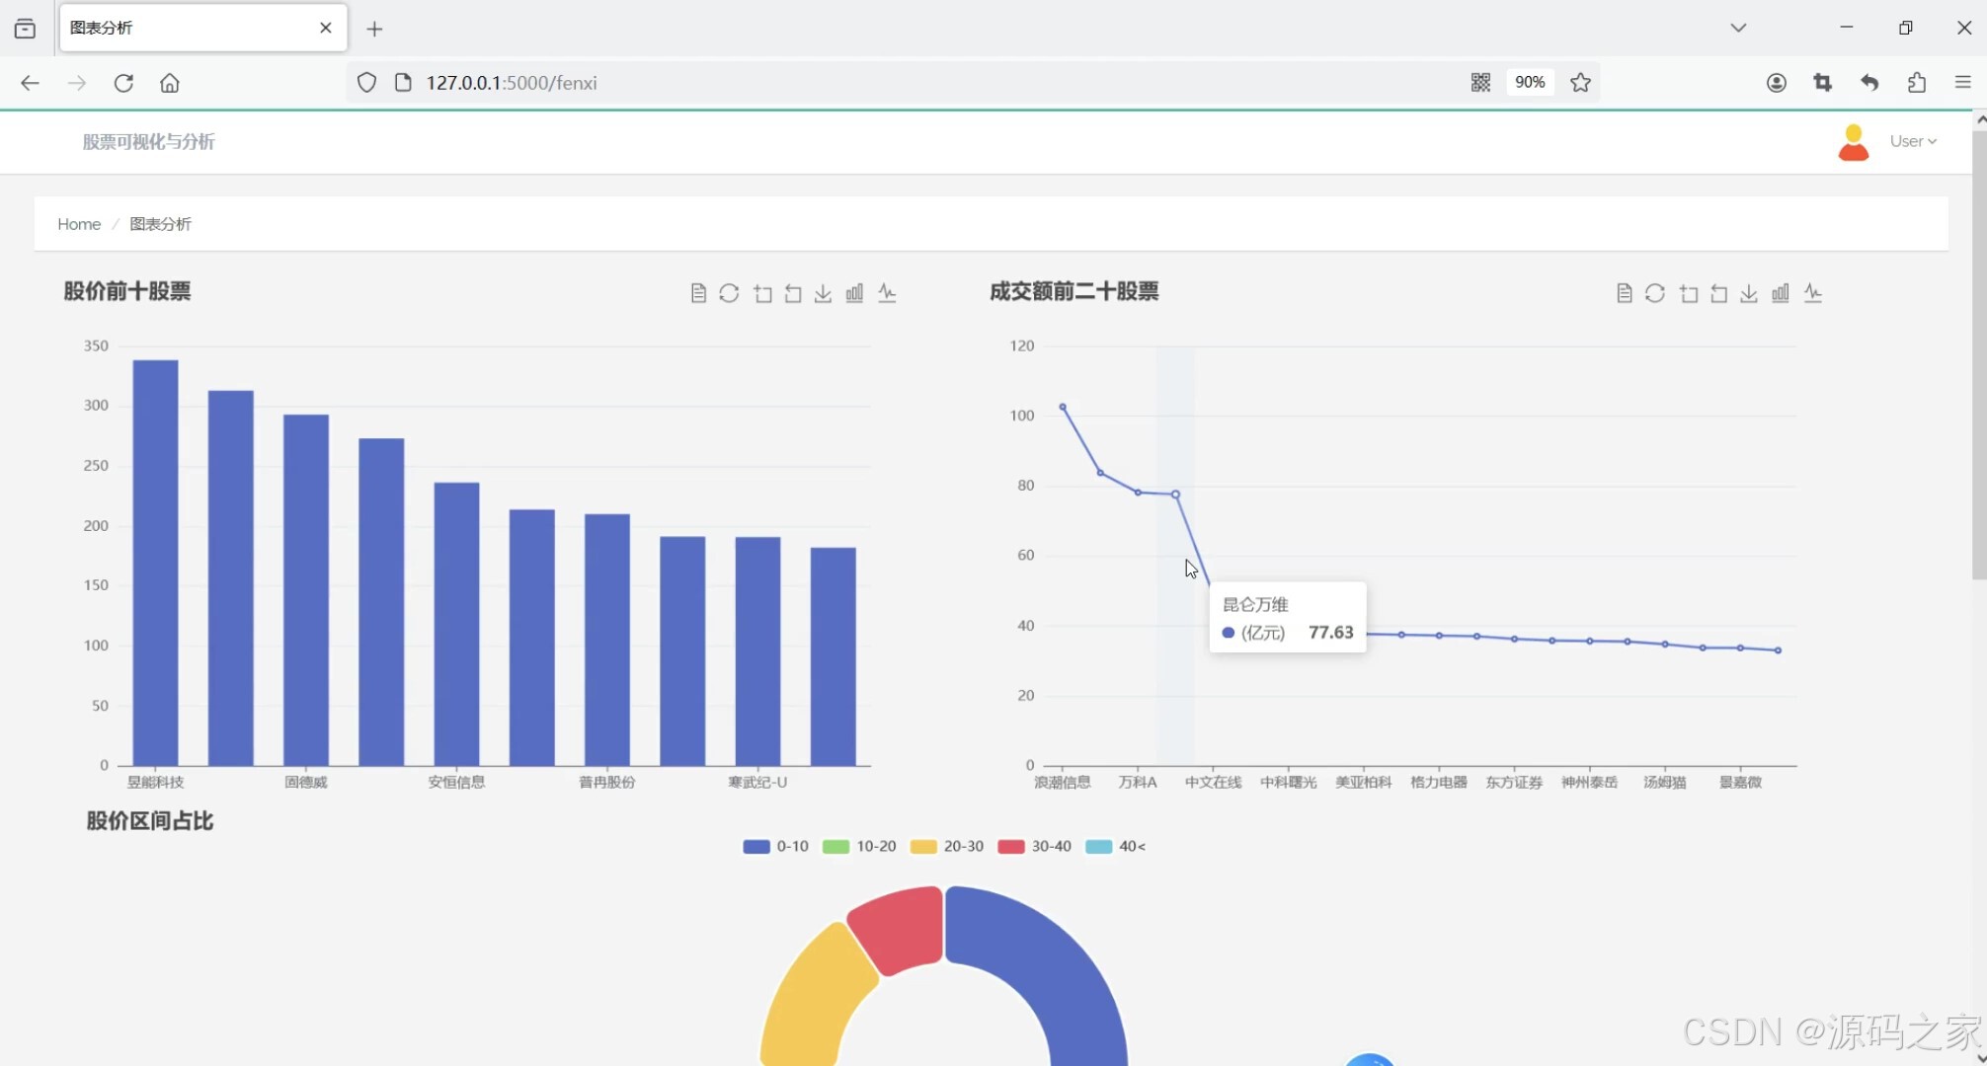Click the 股票可视化与分析 site title
1987x1066 pixels.
tap(148, 141)
